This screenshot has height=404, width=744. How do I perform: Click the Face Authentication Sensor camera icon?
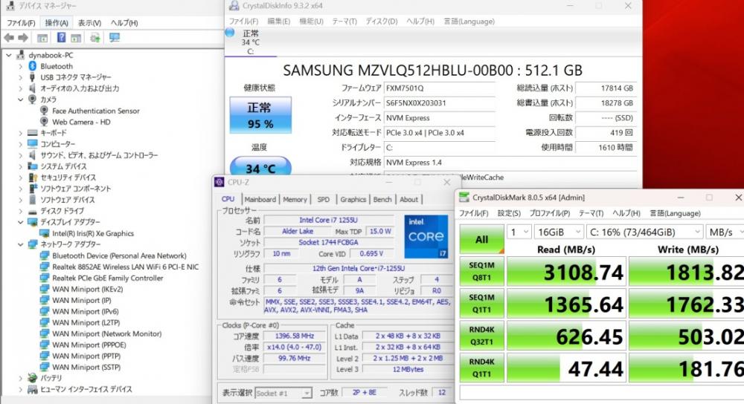pos(44,111)
